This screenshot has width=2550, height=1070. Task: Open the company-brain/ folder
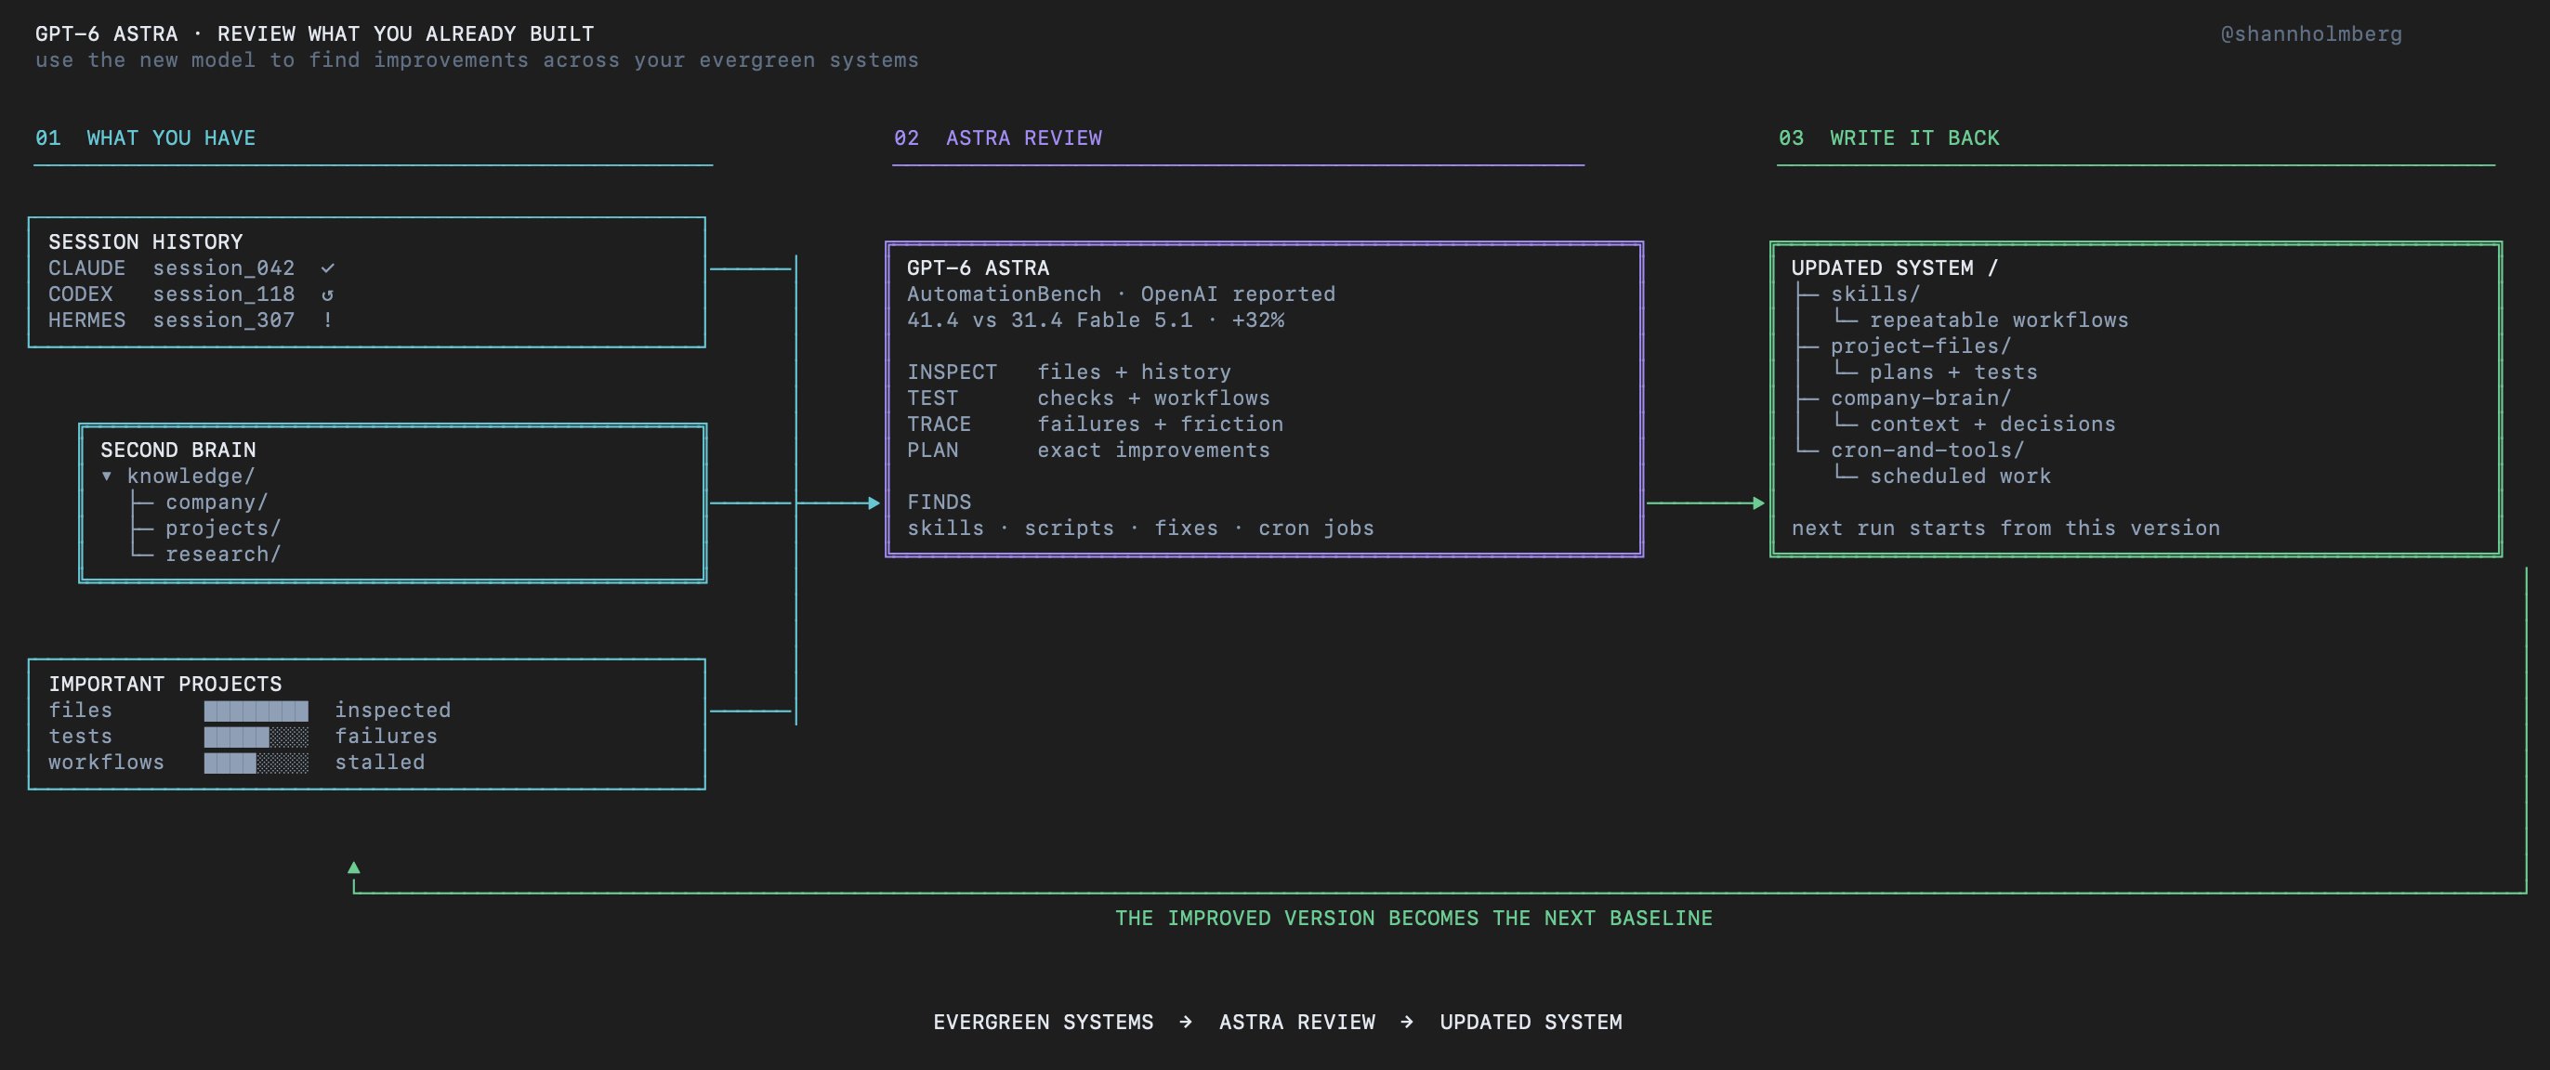click(1921, 398)
